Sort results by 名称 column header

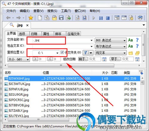[x=22, y=73]
